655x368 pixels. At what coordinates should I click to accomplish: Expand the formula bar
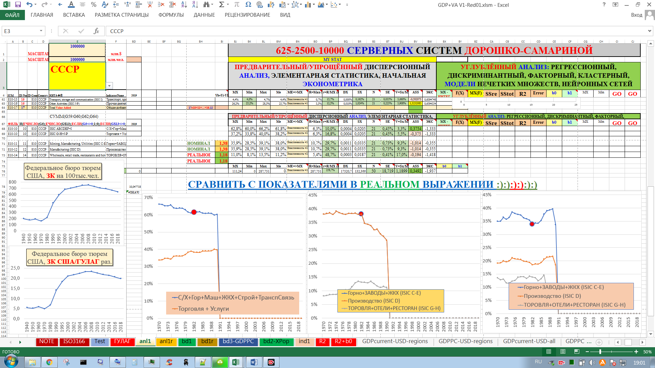pos(649,31)
